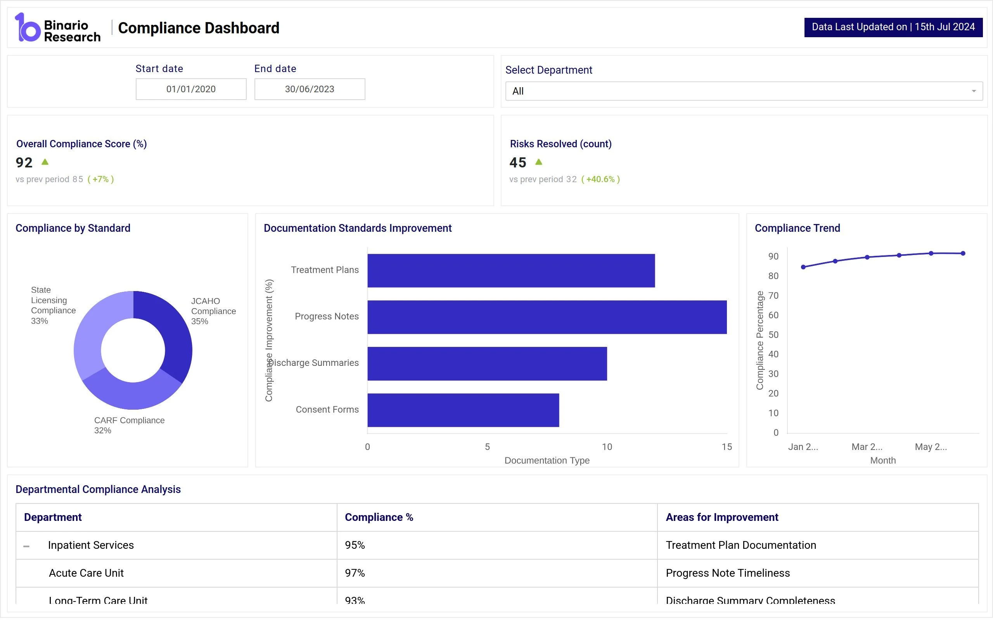Click the Risks Resolved value 45

pyautogui.click(x=517, y=162)
